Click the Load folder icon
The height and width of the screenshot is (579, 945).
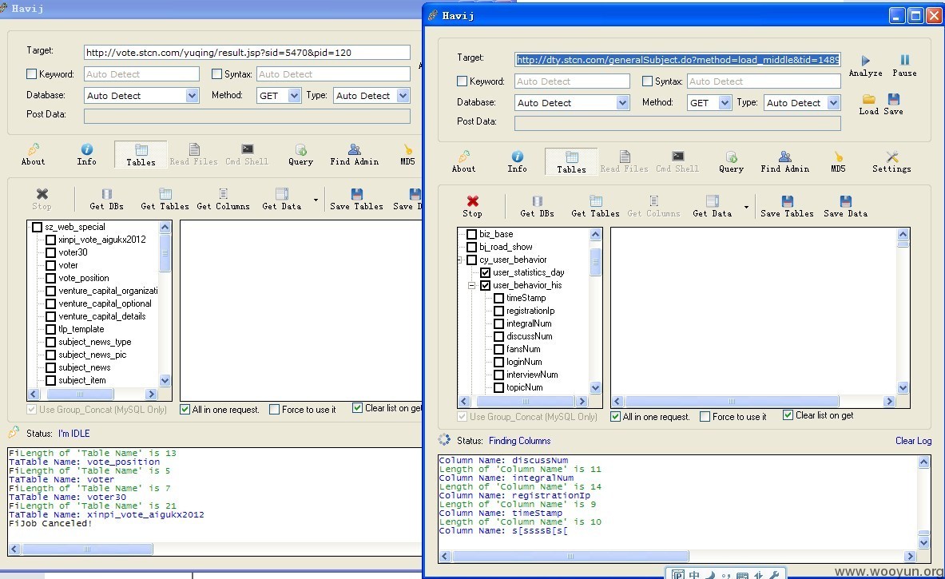(868, 99)
